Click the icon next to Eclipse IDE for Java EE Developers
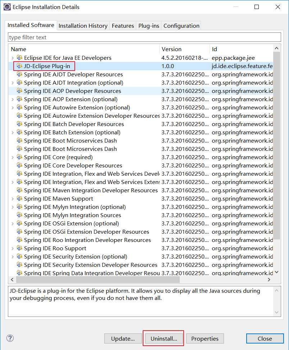The height and width of the screenshot is (350, 289). tap(19, 58)
